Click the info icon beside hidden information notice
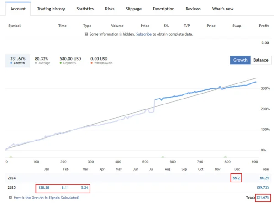 [x=87, y=34]
